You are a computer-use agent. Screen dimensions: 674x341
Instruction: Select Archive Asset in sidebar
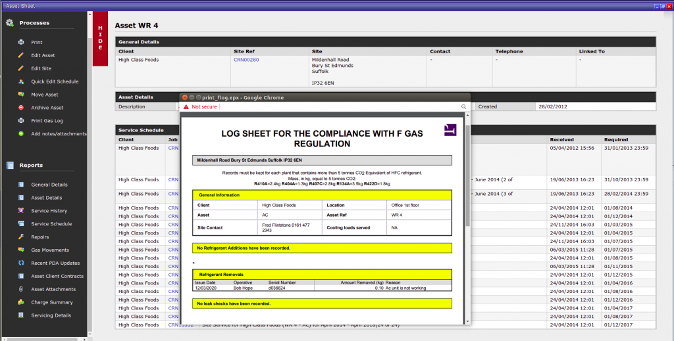(x=47, y=108)
